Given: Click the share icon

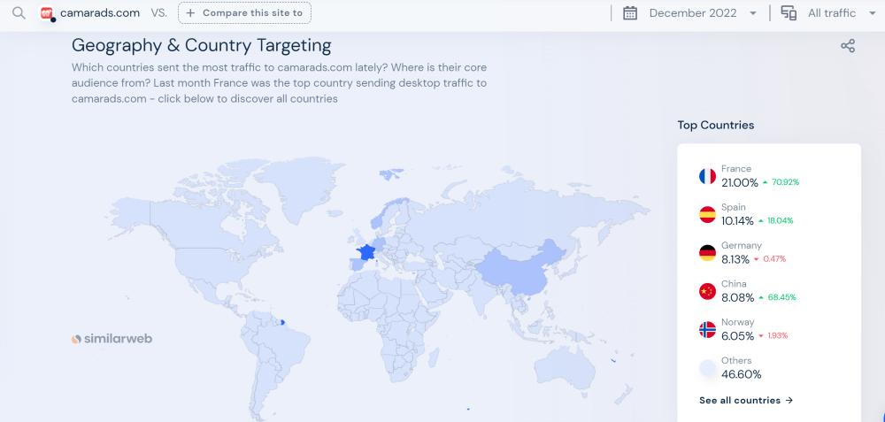Looking at the screenshot, I should pos(848,46).
